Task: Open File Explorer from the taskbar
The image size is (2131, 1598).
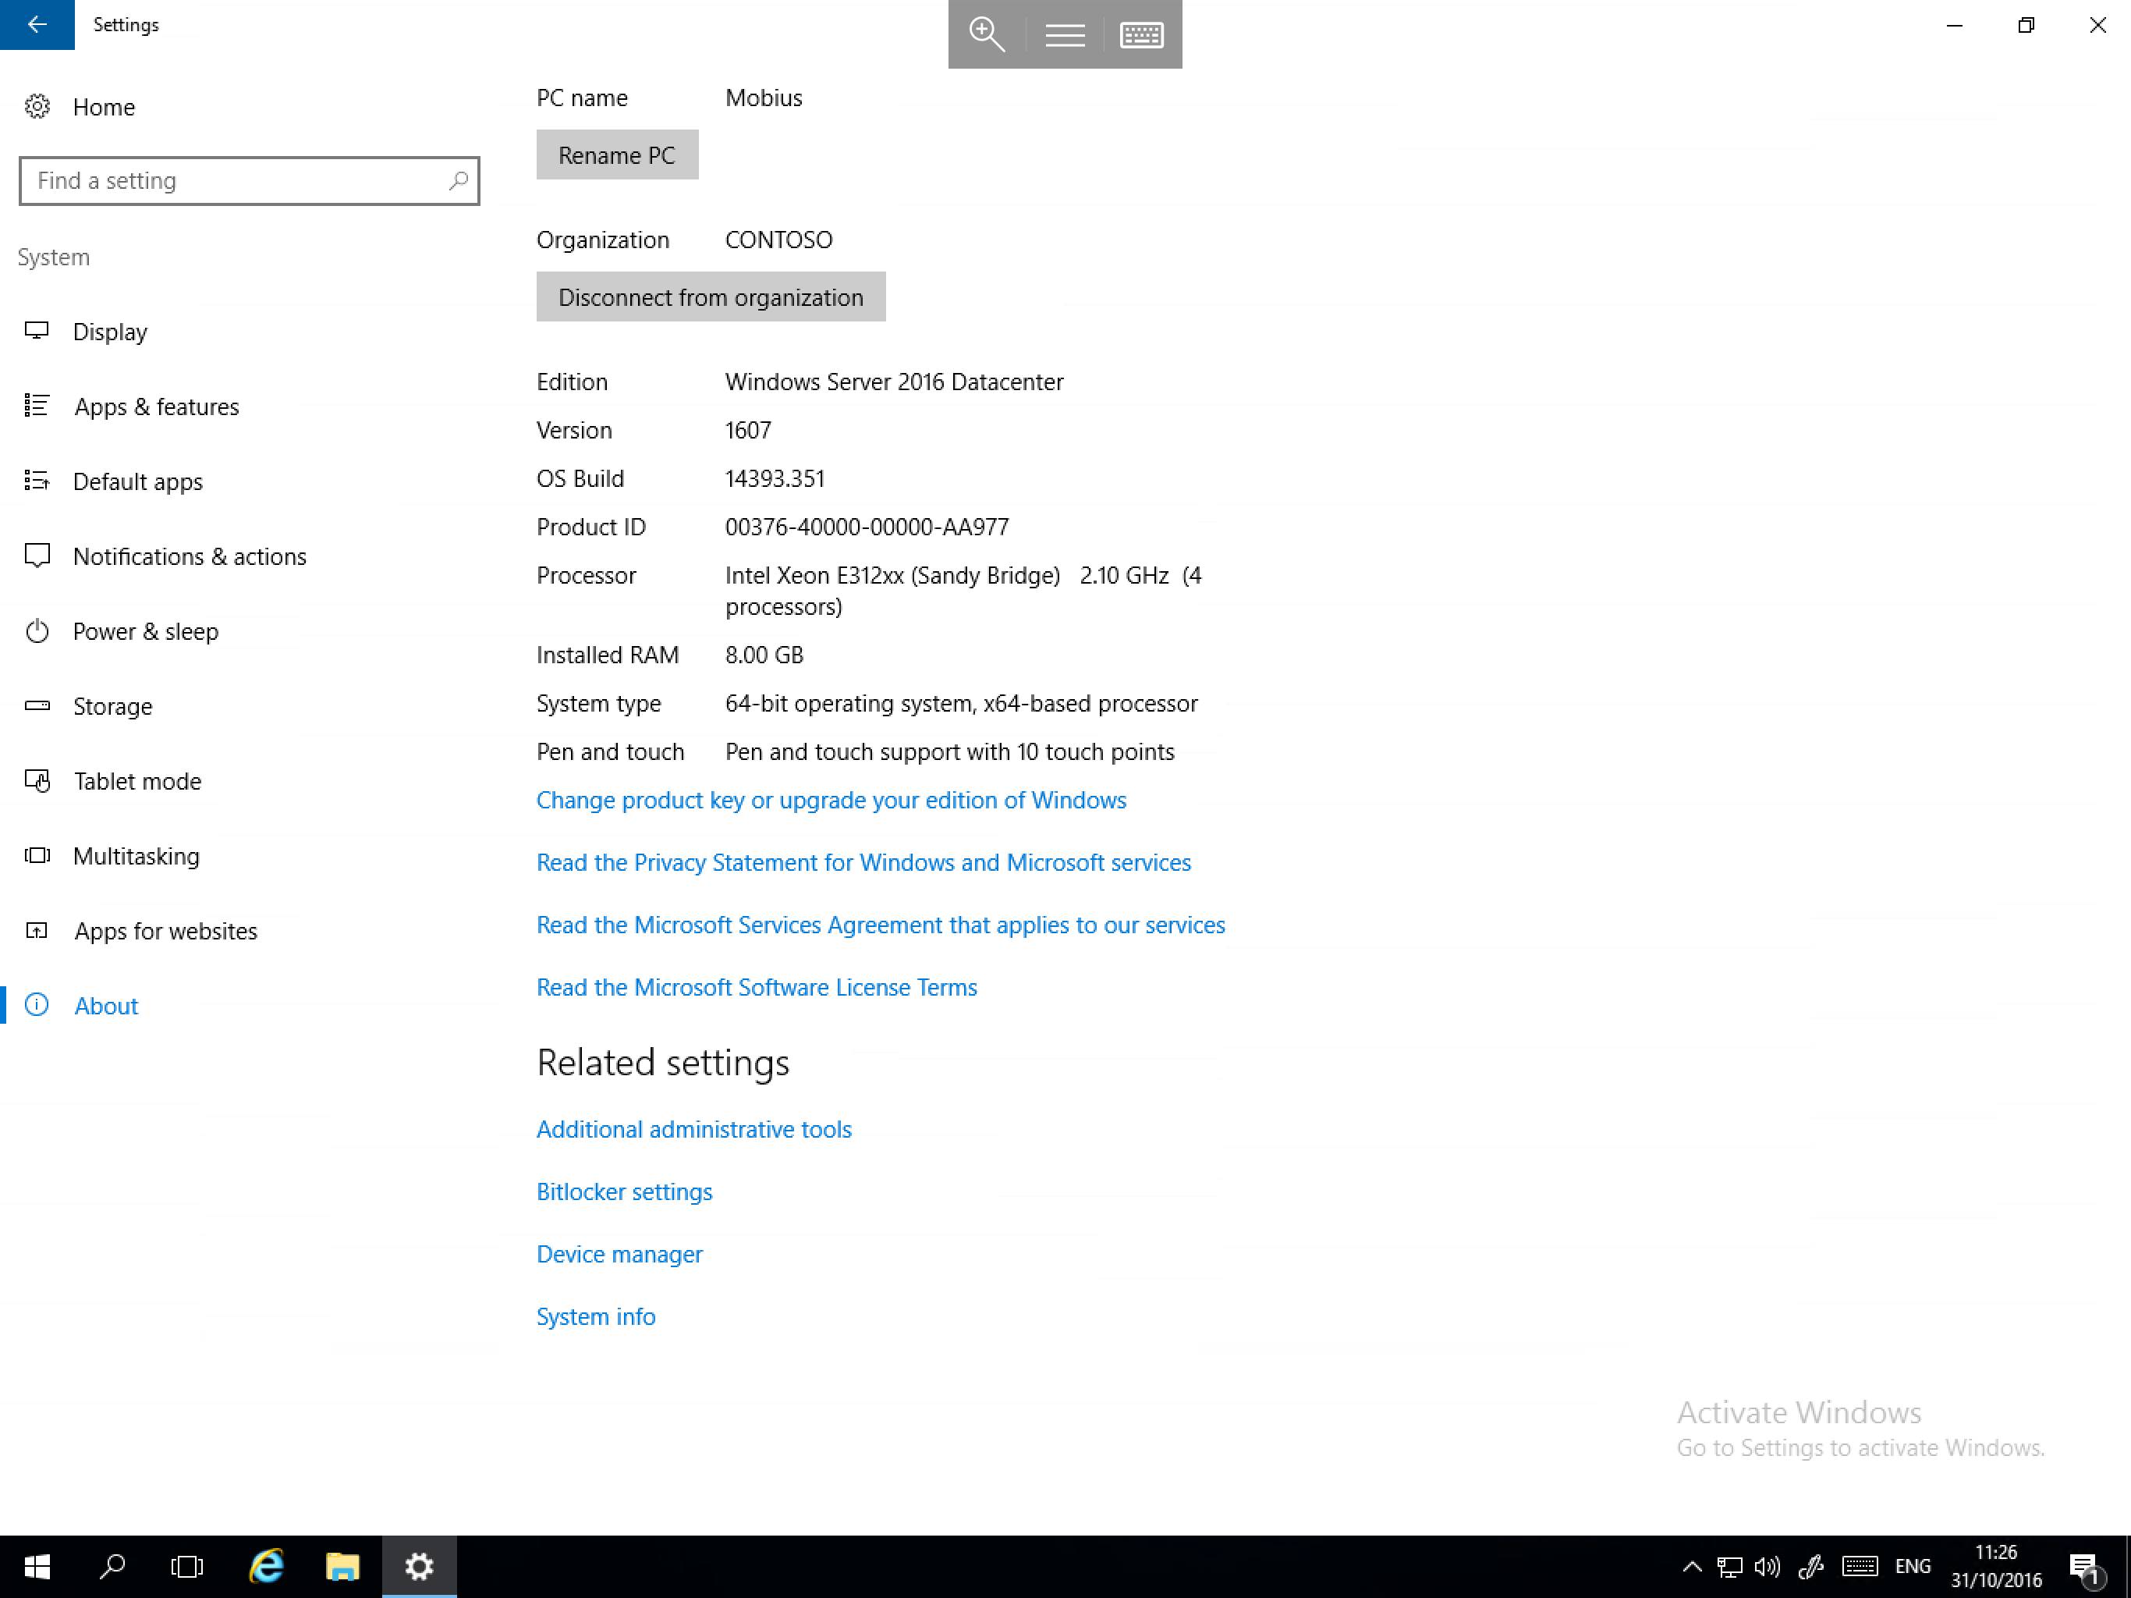Action: point(342,1566)
